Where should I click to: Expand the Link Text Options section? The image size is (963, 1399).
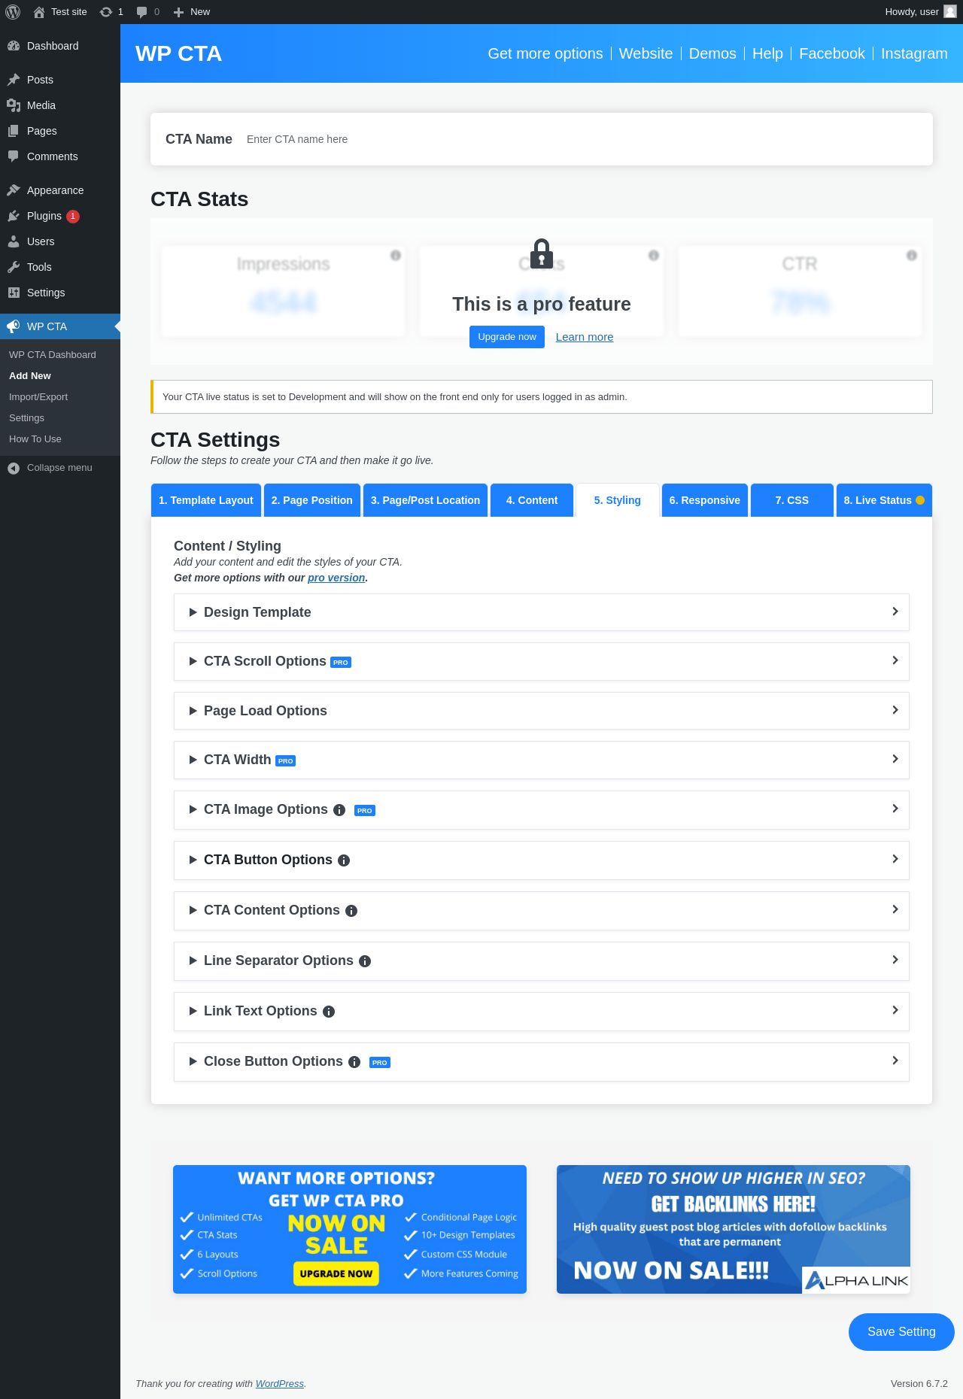coord(542,1011)
